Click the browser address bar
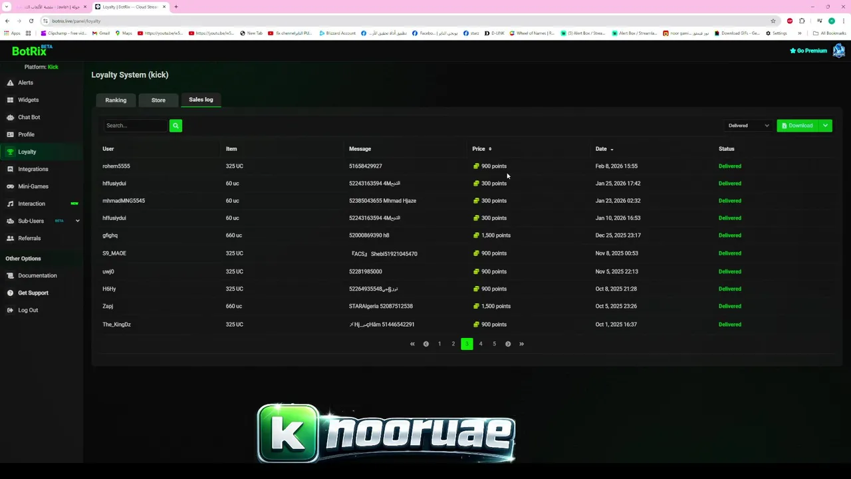Screen dimensions: 851x479 pyautogui.click(x=406, y=21)
